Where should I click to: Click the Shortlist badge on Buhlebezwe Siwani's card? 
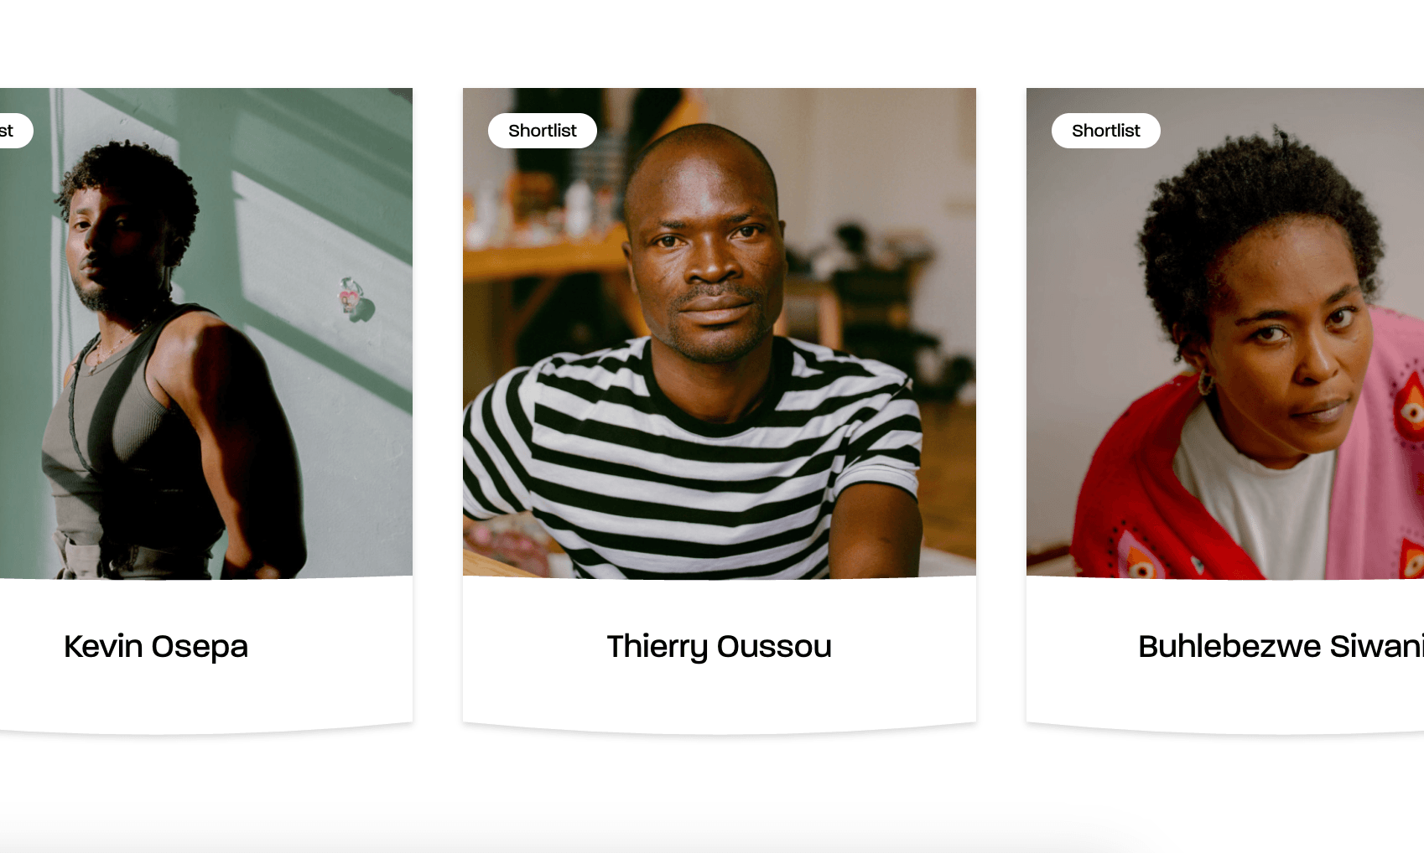tap(1105, 131)
